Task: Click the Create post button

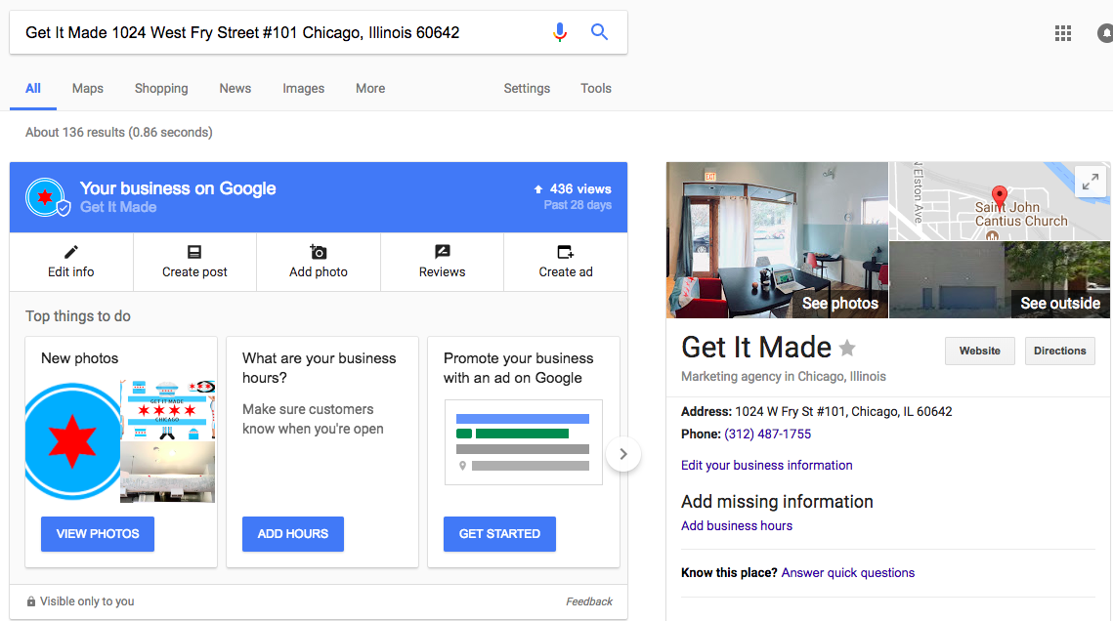Action: (x=194, y=262)
